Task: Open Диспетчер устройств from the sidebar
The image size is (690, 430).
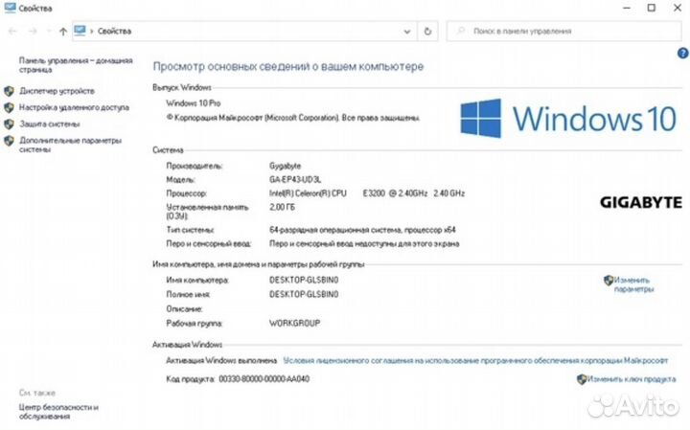Action: tap(57, 91)
